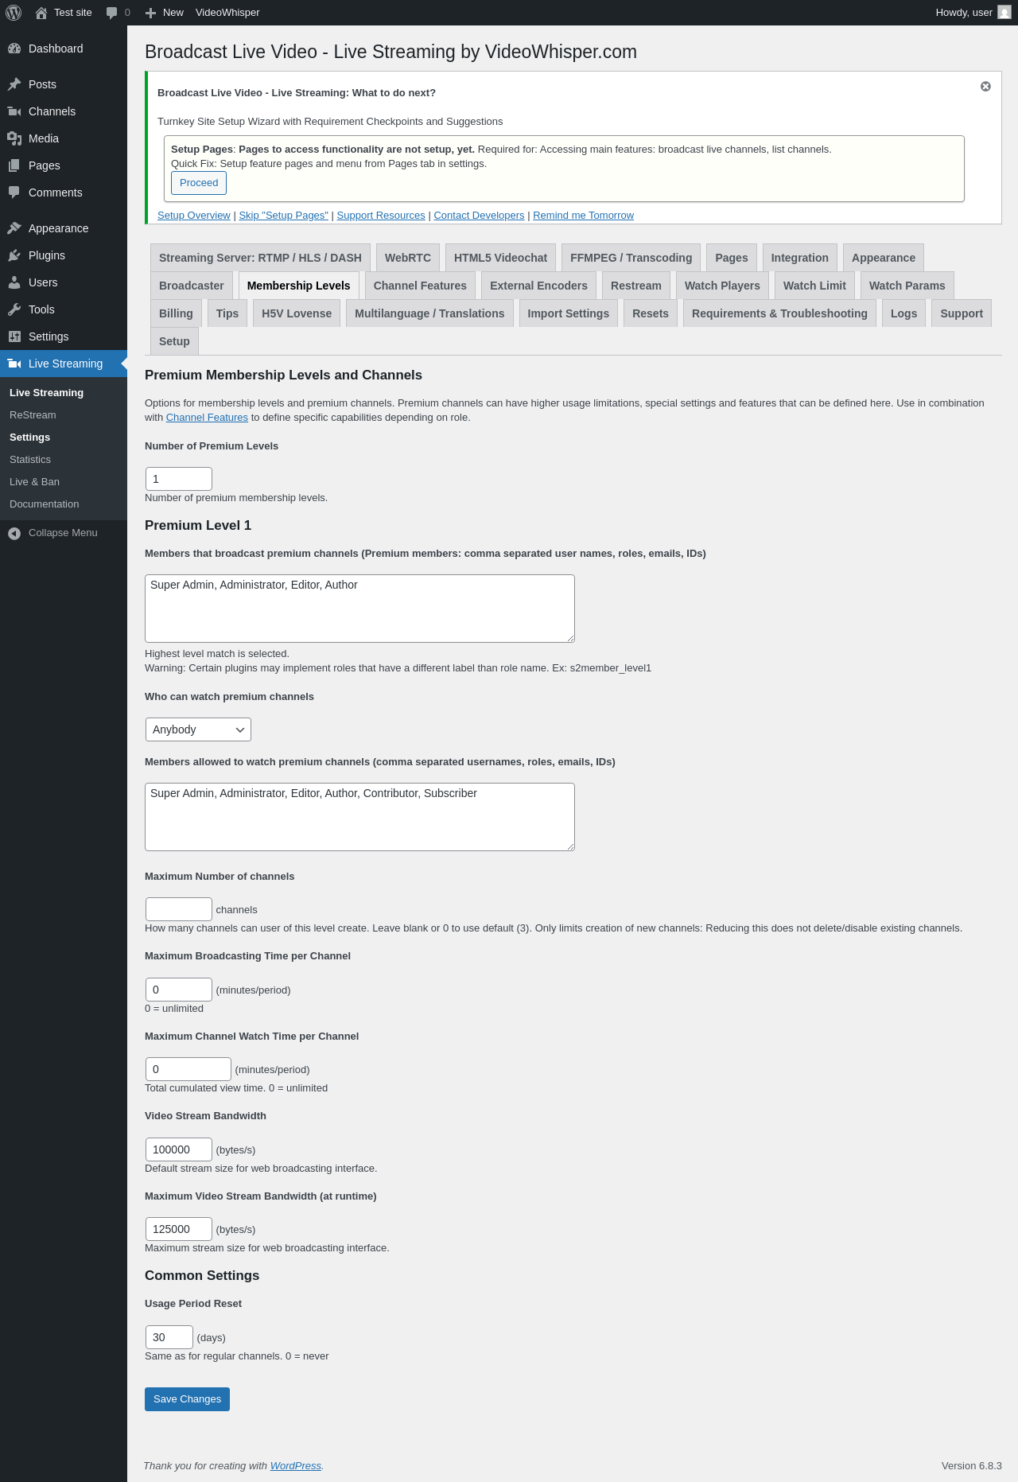Open the H5V Lovense tab

click(x=297, y=313)
